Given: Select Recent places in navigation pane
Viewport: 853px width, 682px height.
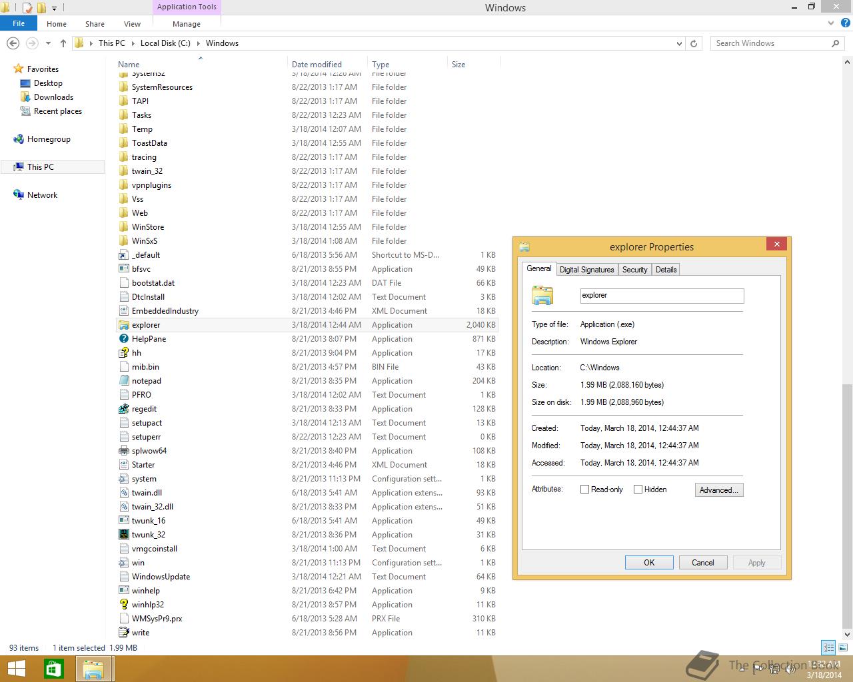Looking at the screenshot, I should 58,111.
